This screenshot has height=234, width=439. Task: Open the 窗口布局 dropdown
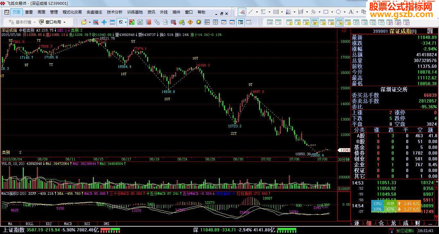pos(52,22)
